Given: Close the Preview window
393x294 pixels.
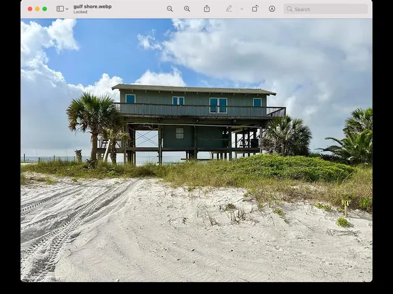Looking at the screenshot, I should point(30,9).
